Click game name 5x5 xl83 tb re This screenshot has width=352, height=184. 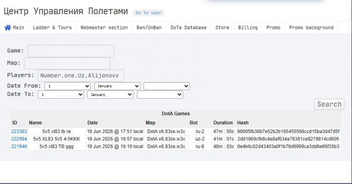coord(56,131)
